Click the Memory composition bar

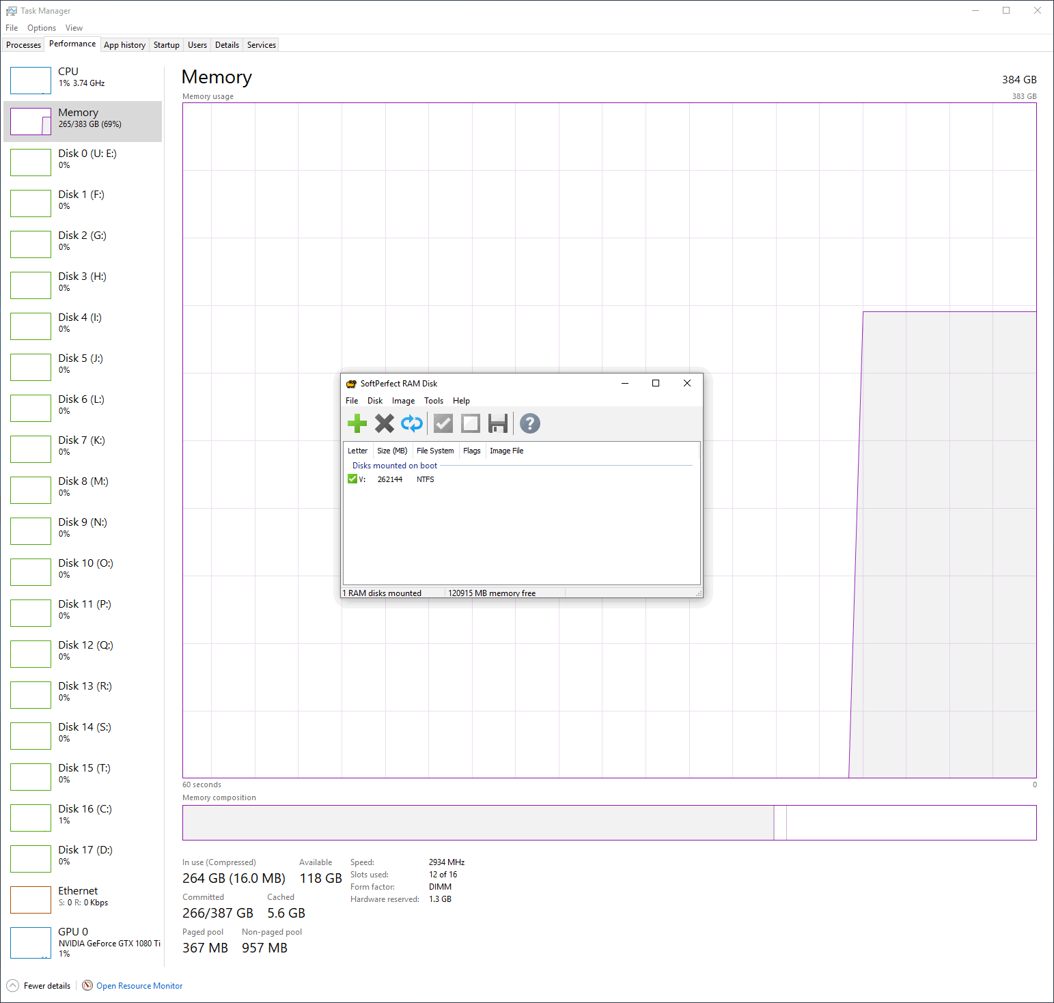(609, 823)
